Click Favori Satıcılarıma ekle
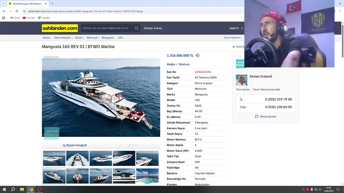Image resolution: width=344 pixels, height=193 pixels. tap(267, 90)
